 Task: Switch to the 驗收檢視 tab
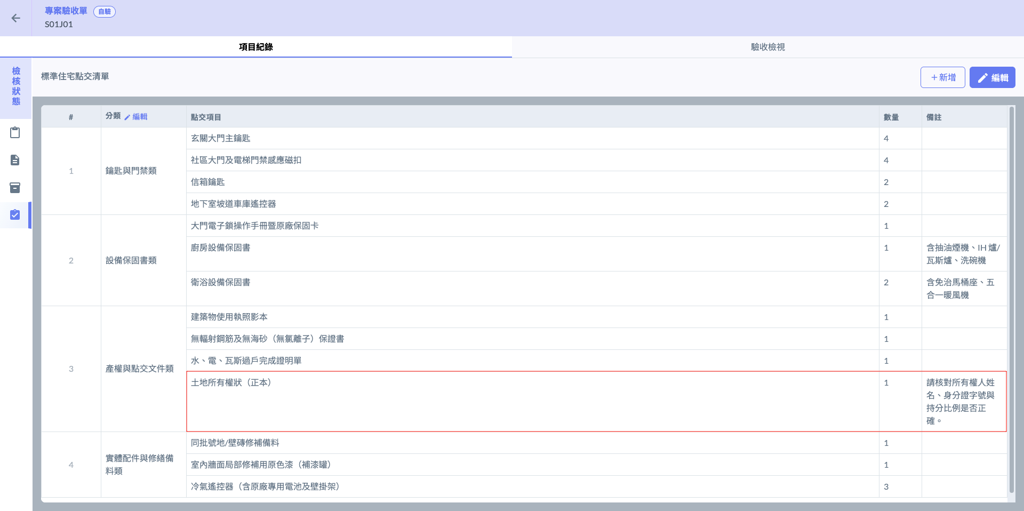768,47
